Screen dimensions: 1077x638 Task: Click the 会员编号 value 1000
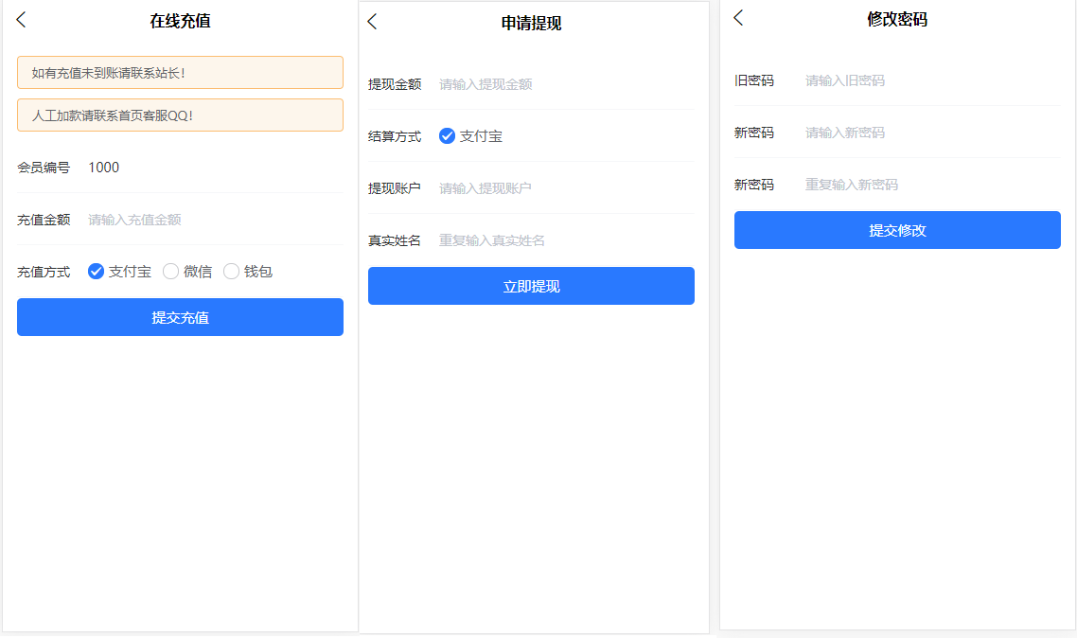104,168
